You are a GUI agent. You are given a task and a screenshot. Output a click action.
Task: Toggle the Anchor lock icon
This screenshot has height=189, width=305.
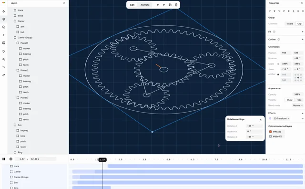pos(278,74)
